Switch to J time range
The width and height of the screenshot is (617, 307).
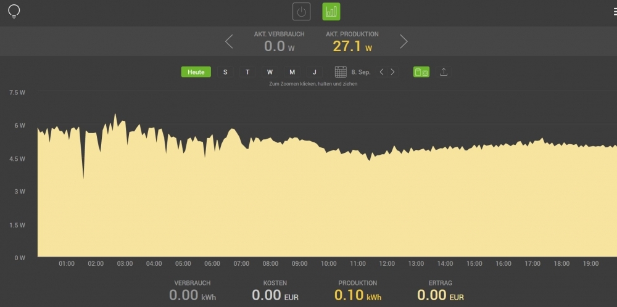click(314, 72)
